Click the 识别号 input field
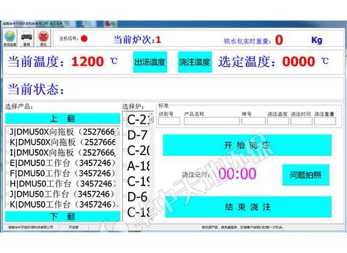347x253 pixels. (169, 121)
